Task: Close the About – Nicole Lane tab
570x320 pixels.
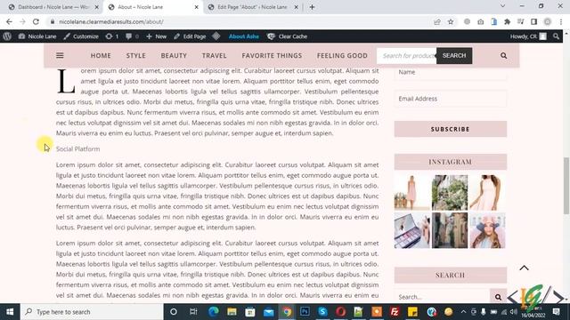Action: 196,7
